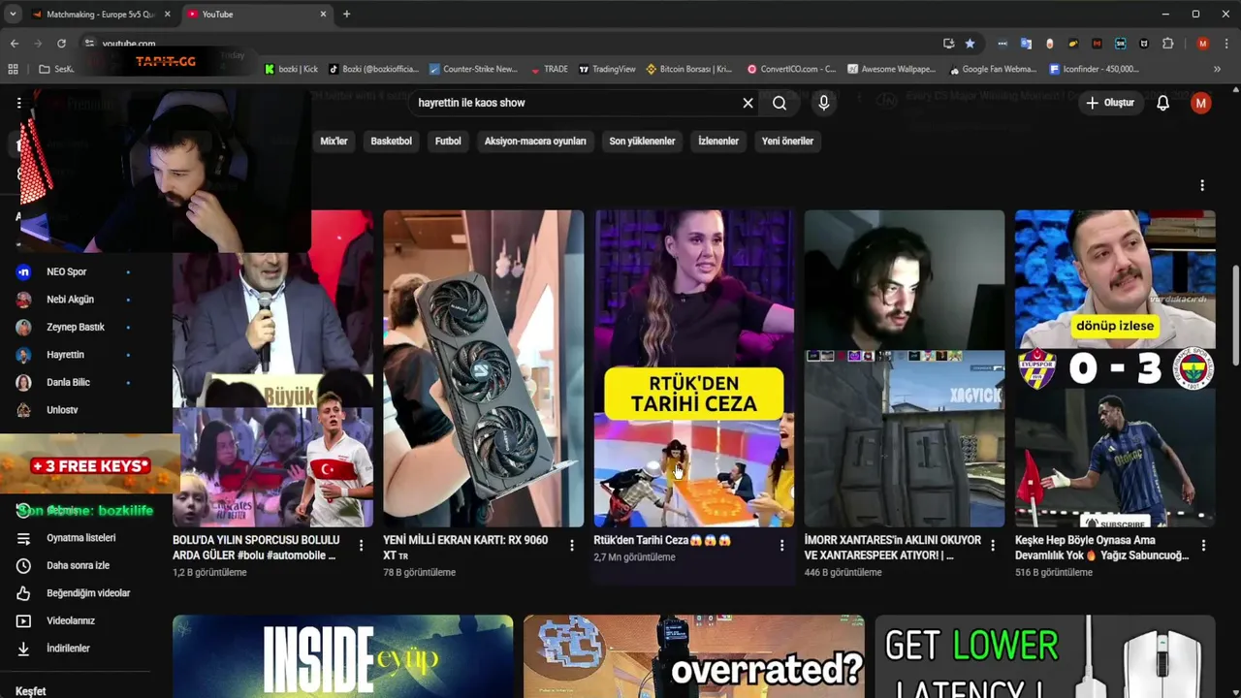Open the RTÜK'DEN TARİHİ CEZA short thumbnail
1241x698 pixels.
point(693,368)
